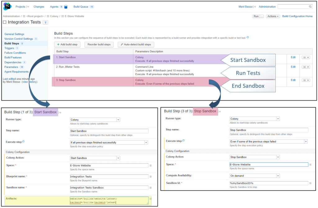Click the search magnifier icon in header
318x208 pixels.
[310, 7]
